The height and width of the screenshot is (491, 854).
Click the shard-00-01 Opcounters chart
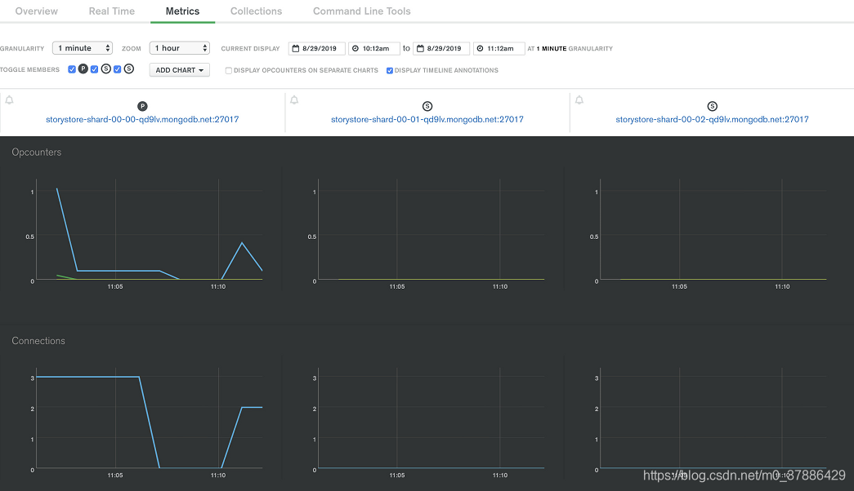point(431,229)
